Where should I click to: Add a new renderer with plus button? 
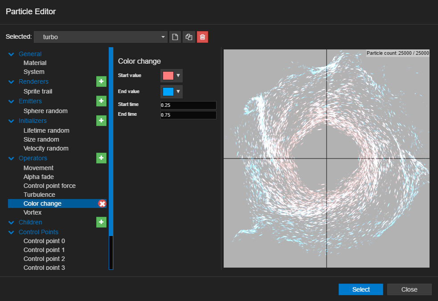click(101, 81)
